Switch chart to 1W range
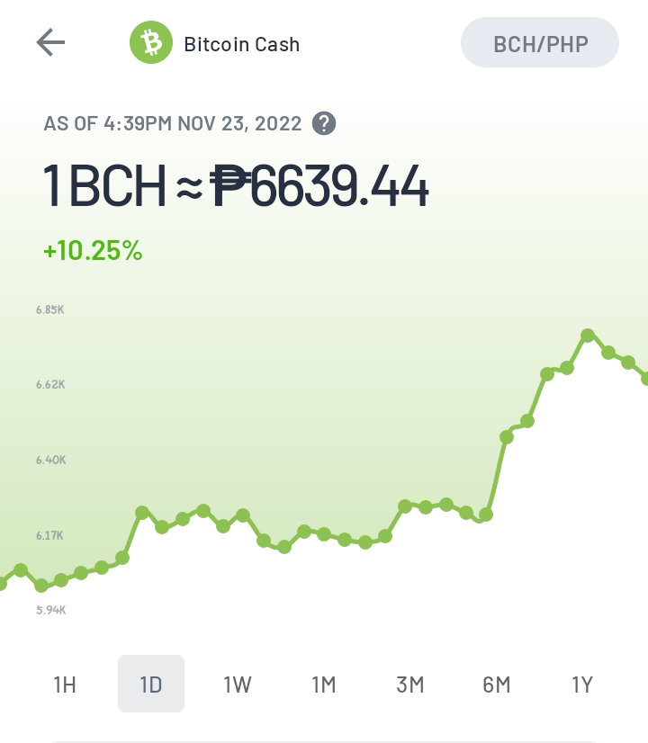Image resolution: width=648 pixels, height=743 pixels. (238, 685)
